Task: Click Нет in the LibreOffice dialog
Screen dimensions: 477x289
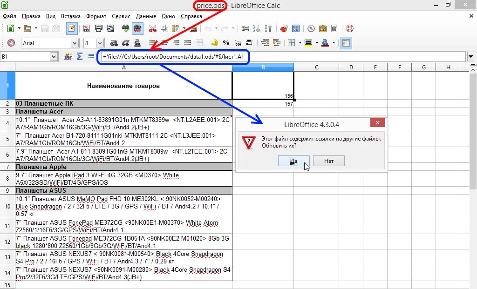Action: pyautogui.click(x=329, y=161)
